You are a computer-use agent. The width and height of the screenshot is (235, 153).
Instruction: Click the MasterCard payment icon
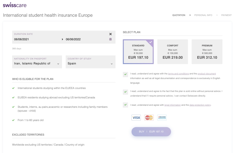pyautogui.click(x=149, y=117)
